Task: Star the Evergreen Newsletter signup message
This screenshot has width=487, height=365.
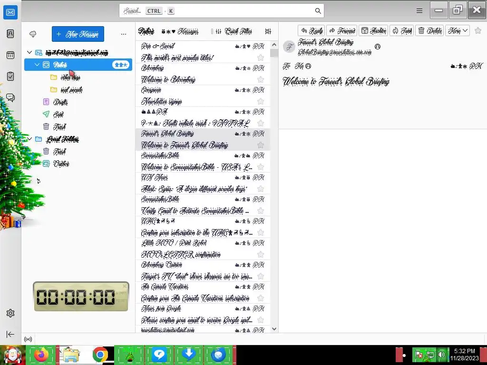Action: coord(261,102)
